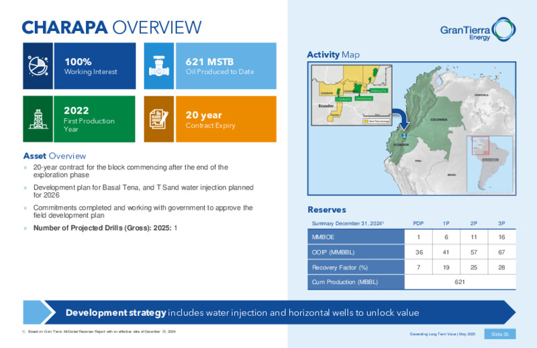
Task: Click the Development strategy banner text
Action: pos(242,312)
